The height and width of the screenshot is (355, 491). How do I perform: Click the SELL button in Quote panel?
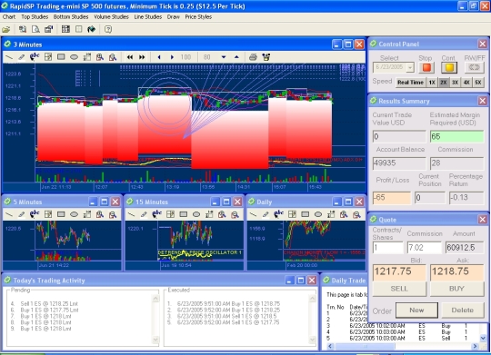(399, 289)
